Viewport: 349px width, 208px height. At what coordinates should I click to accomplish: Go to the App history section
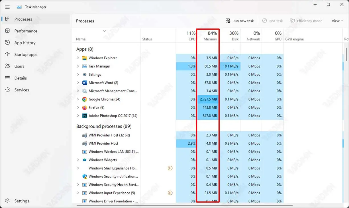(x=25, y=43)
